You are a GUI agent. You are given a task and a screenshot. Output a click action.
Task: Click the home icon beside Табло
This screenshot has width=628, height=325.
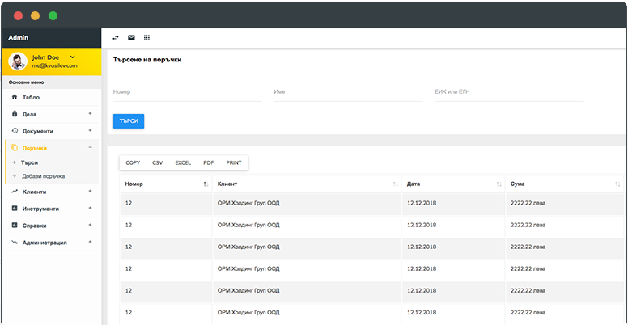(15, 97)
